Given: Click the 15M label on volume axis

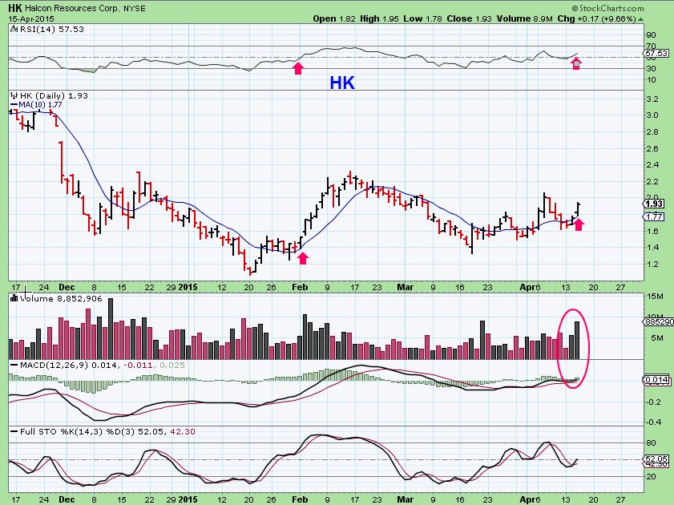Looking at the screenshot, I should 656,297.
